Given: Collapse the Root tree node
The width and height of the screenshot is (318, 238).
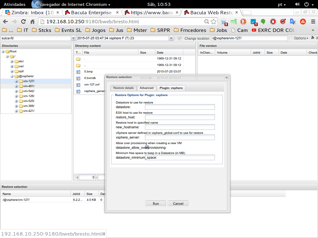Looking at the screenshot, I should pos(3,52).
